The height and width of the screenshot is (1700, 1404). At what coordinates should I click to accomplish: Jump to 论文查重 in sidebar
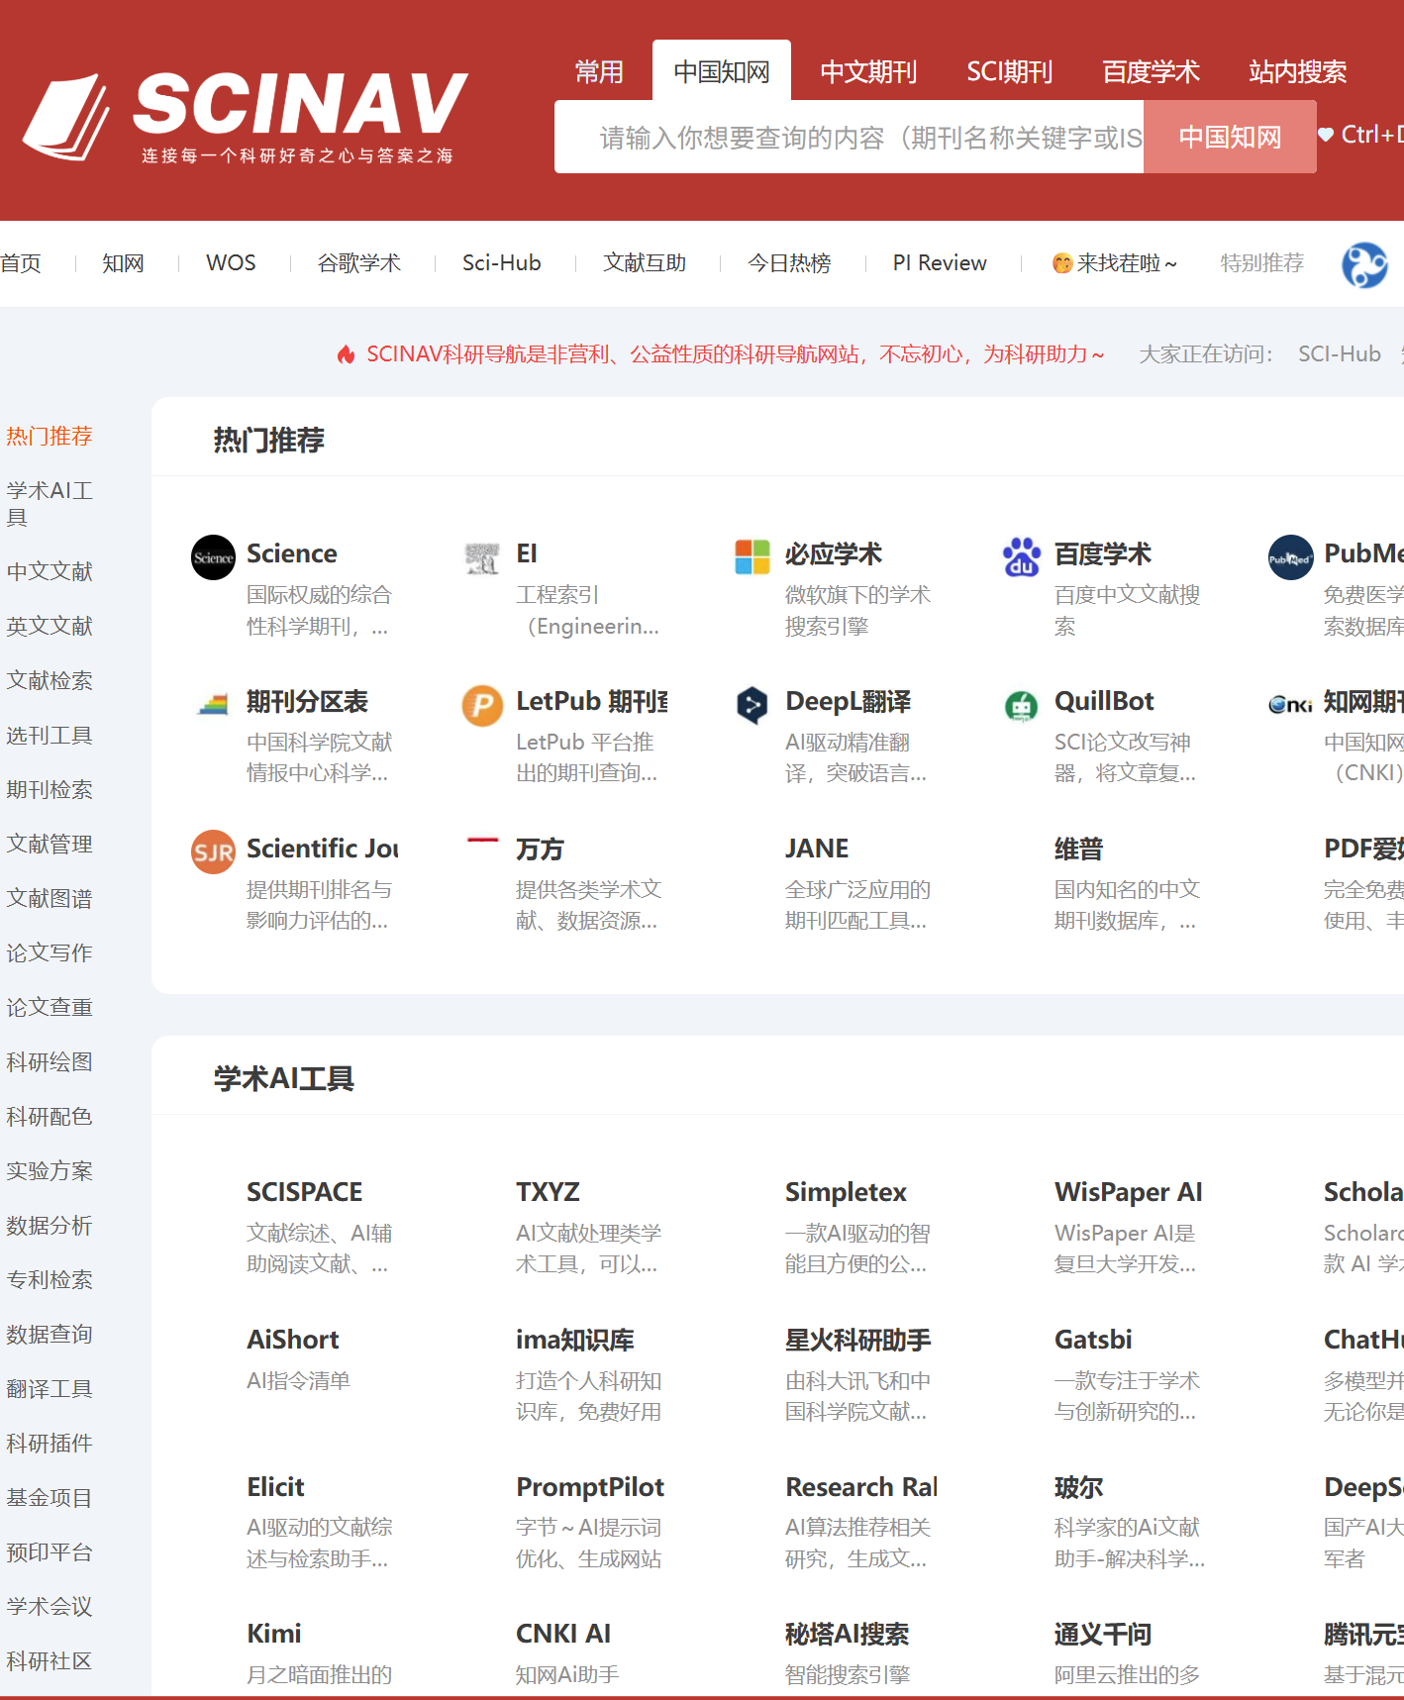tap(50, 1007)
